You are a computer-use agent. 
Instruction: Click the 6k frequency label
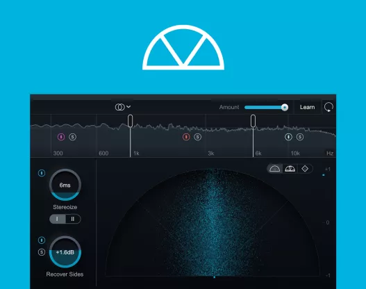(x=258, y=154)
